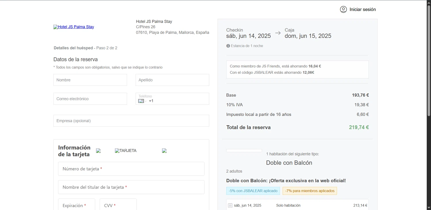Viewport: 431px width, 210px height.
Task: Click the TARJETA card brand image
Action: coord(126,151)
